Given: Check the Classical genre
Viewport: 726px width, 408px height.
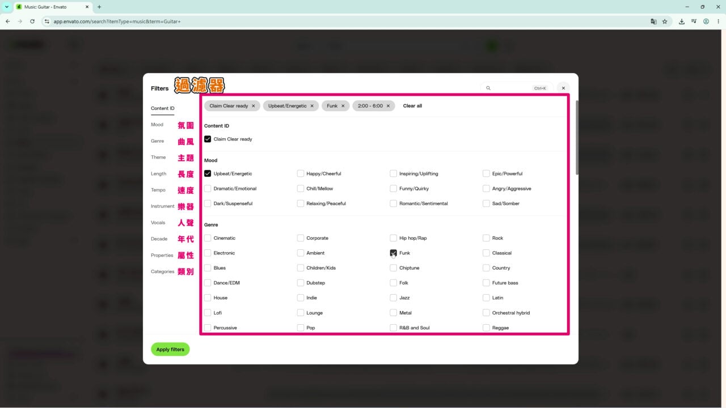Looking at the screenshot, I should point(486,253).
